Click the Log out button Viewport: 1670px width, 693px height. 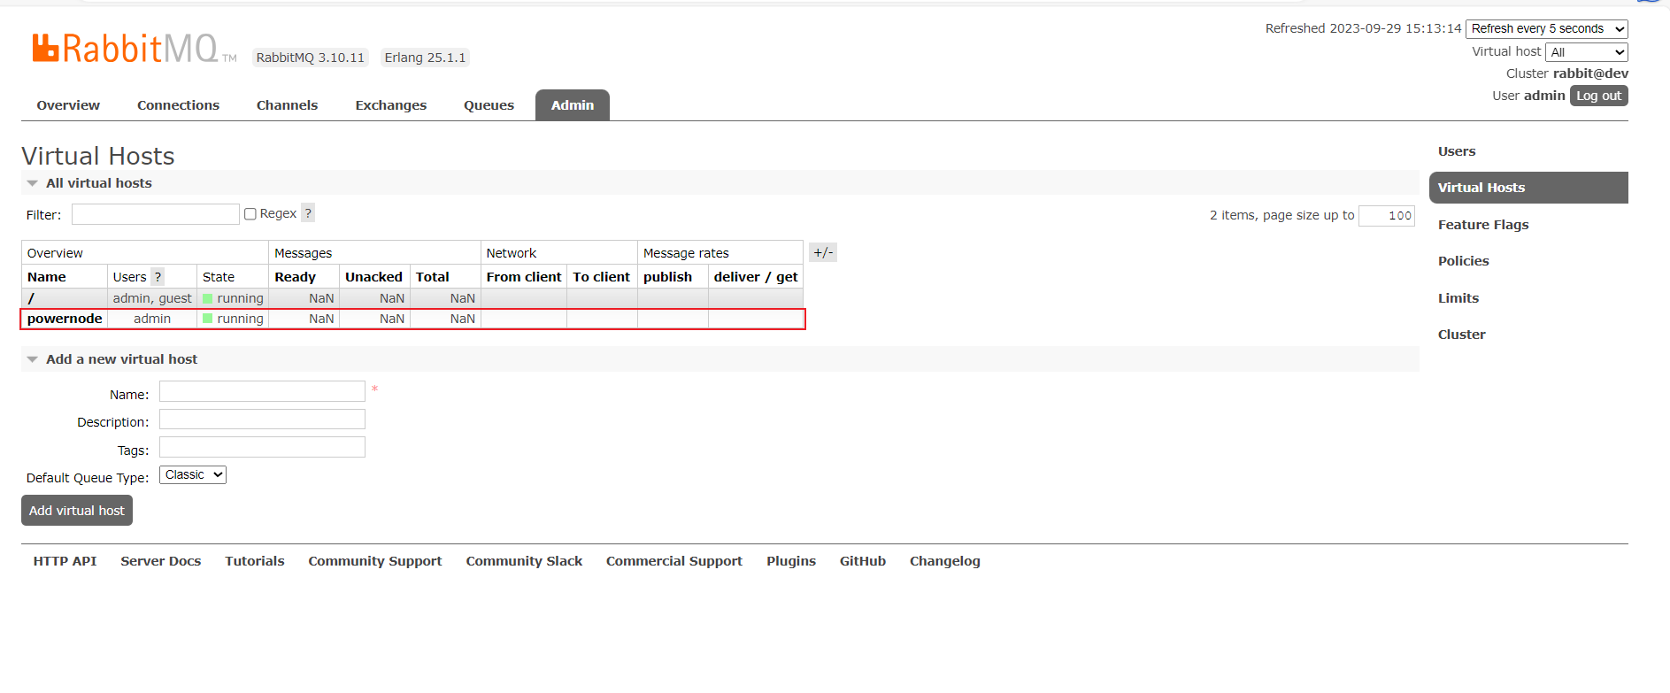pos(1599,96)
